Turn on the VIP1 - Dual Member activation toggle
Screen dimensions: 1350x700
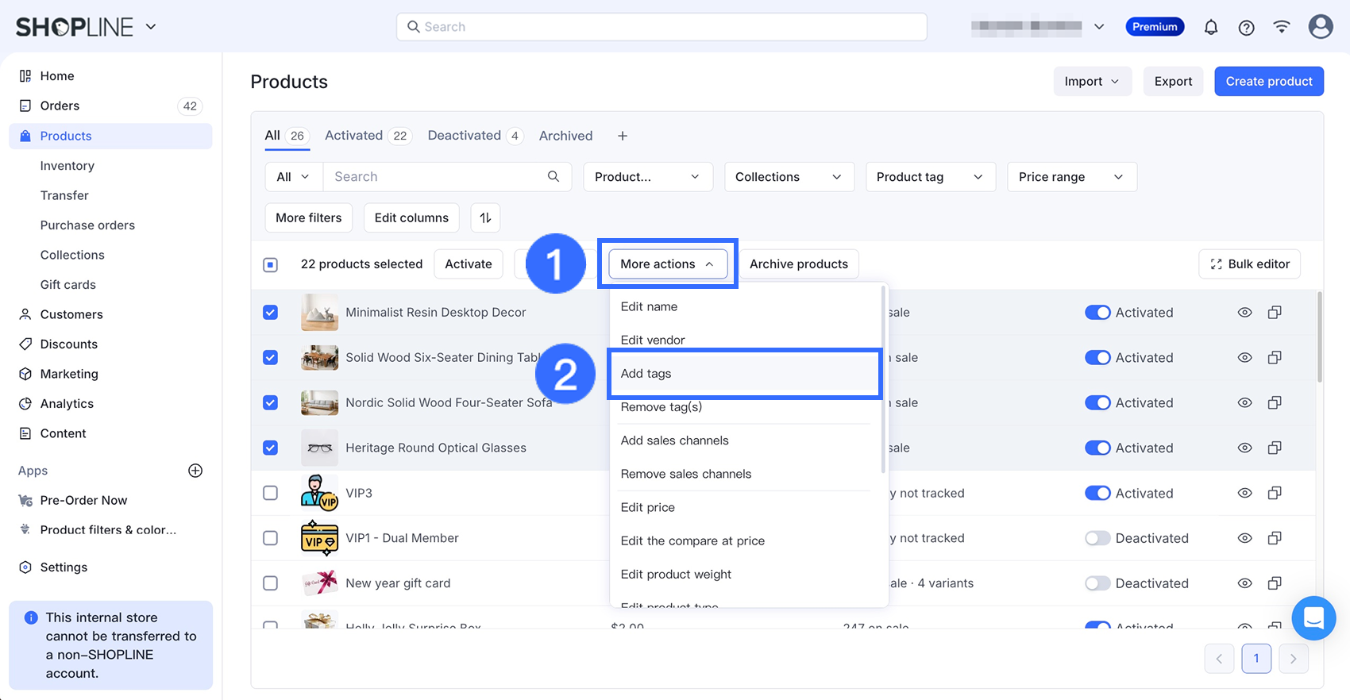click(1097, 538)
